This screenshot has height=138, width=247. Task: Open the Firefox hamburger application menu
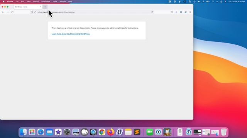[190, 12]
